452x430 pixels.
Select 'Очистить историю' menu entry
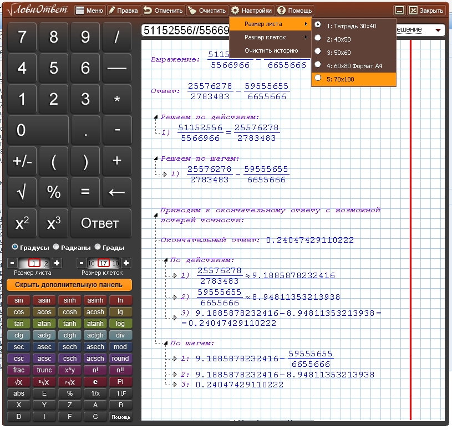coord(271,51)
